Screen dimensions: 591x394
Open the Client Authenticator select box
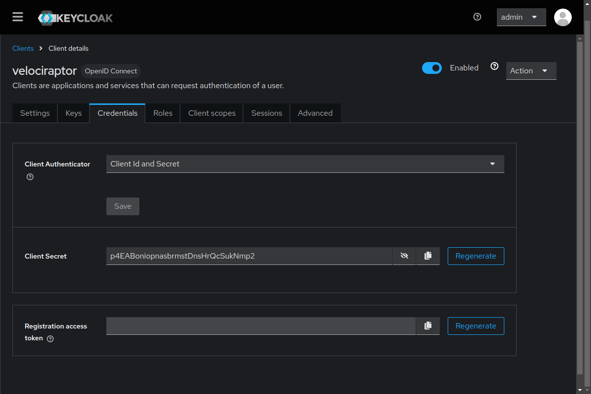[x=305, y=164]
